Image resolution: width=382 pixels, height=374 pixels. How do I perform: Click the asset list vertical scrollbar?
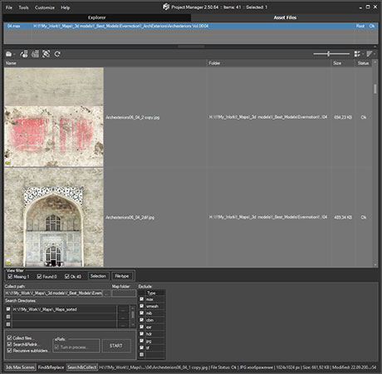(375, 89)
